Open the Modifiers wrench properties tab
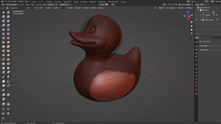Viewport: 221px width, 124px height. point(196,72)
